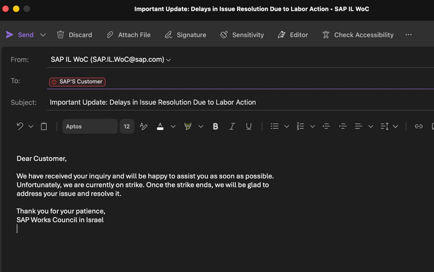
Task: Select the SAP'S Customer recipient chip
Action: pos(77,82)
